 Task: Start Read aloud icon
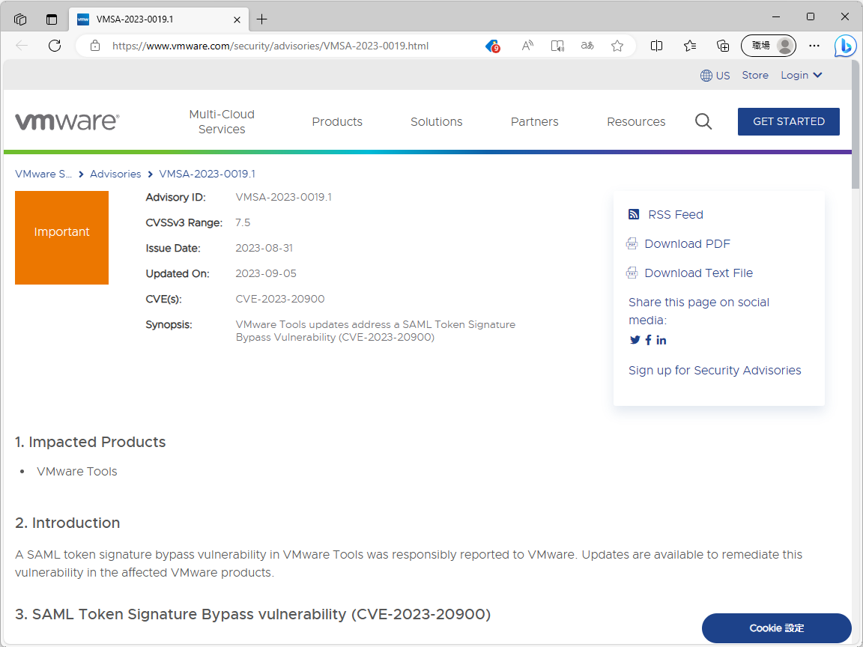(x=527, y=46)
